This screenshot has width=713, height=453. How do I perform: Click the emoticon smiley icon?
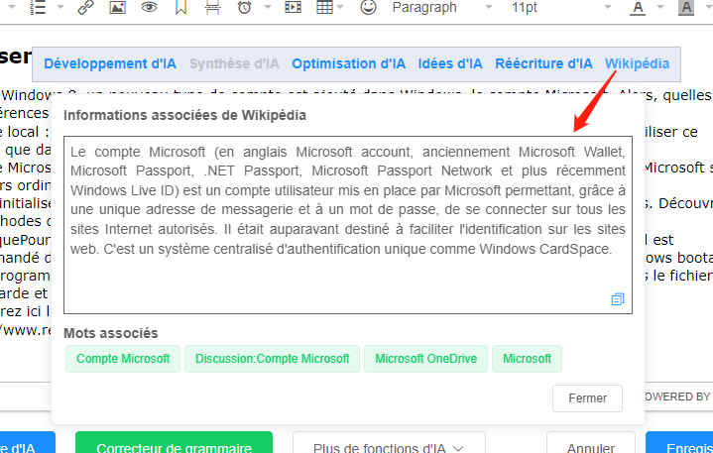click(368, 7)
